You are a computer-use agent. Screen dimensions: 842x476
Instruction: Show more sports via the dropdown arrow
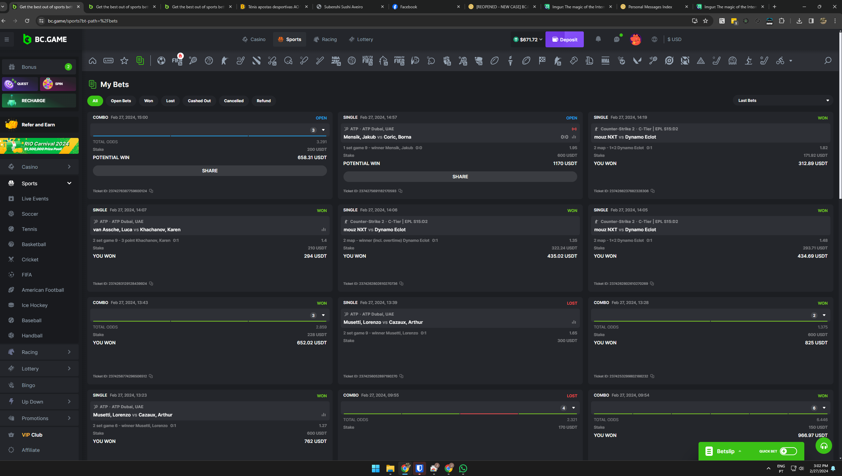click(791, 61)
